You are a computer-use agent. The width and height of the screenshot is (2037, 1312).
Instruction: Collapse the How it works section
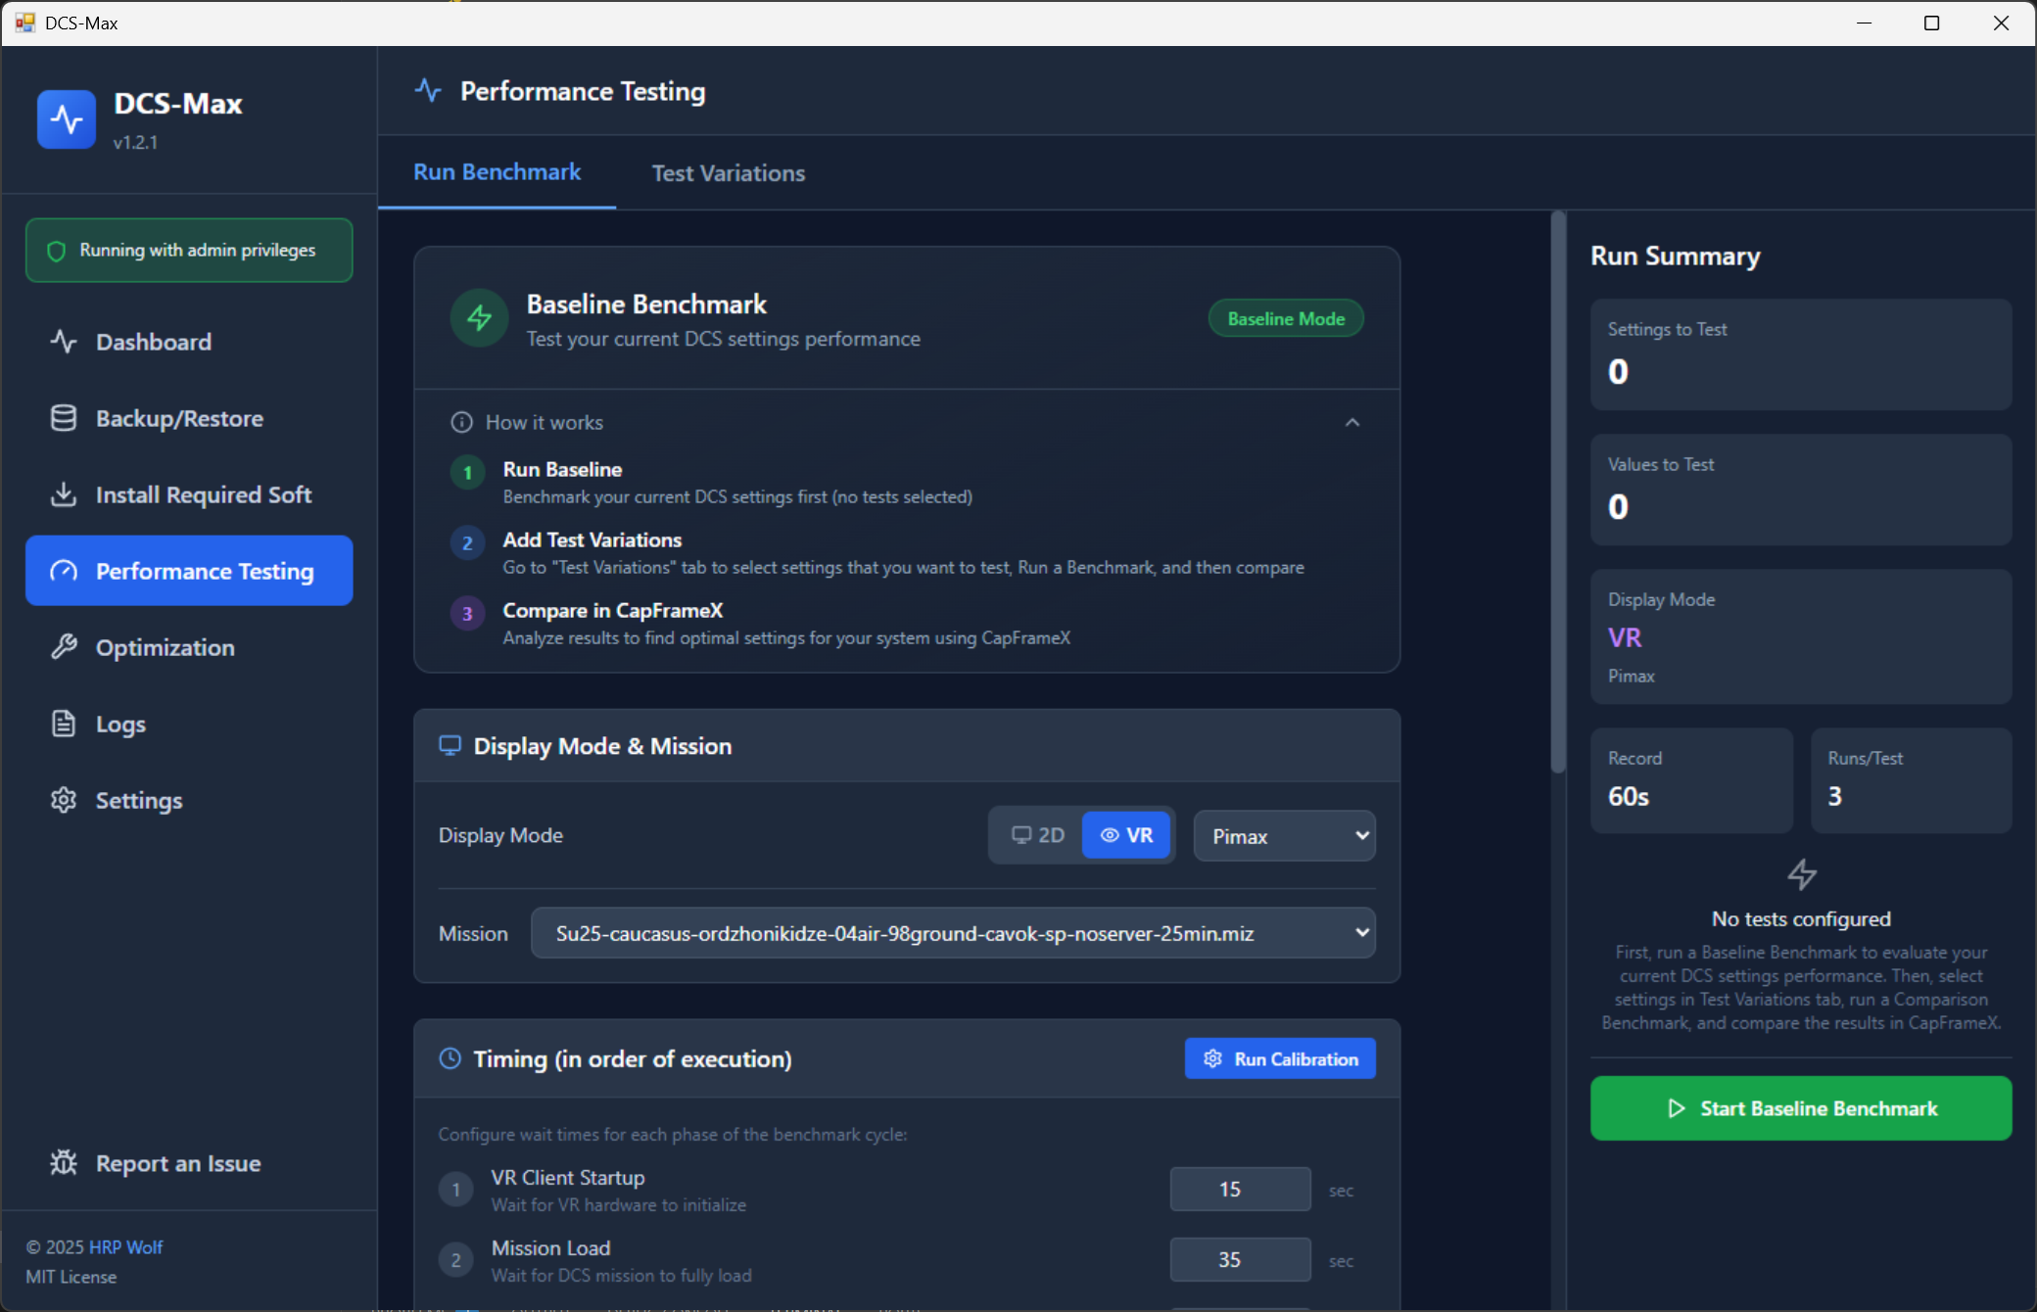tap(1351, 422)
